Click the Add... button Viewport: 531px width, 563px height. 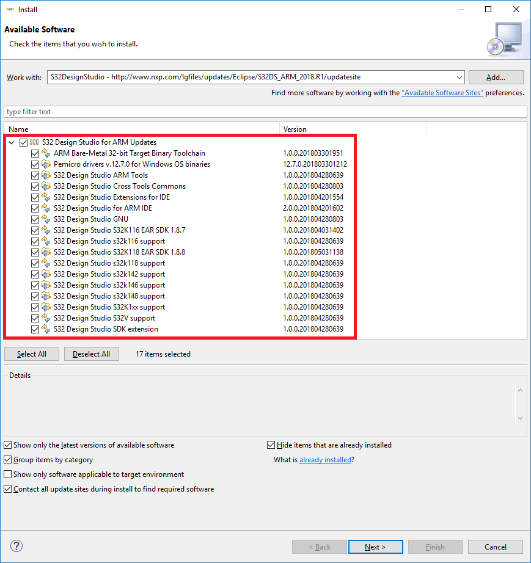(x=496, y=77)
